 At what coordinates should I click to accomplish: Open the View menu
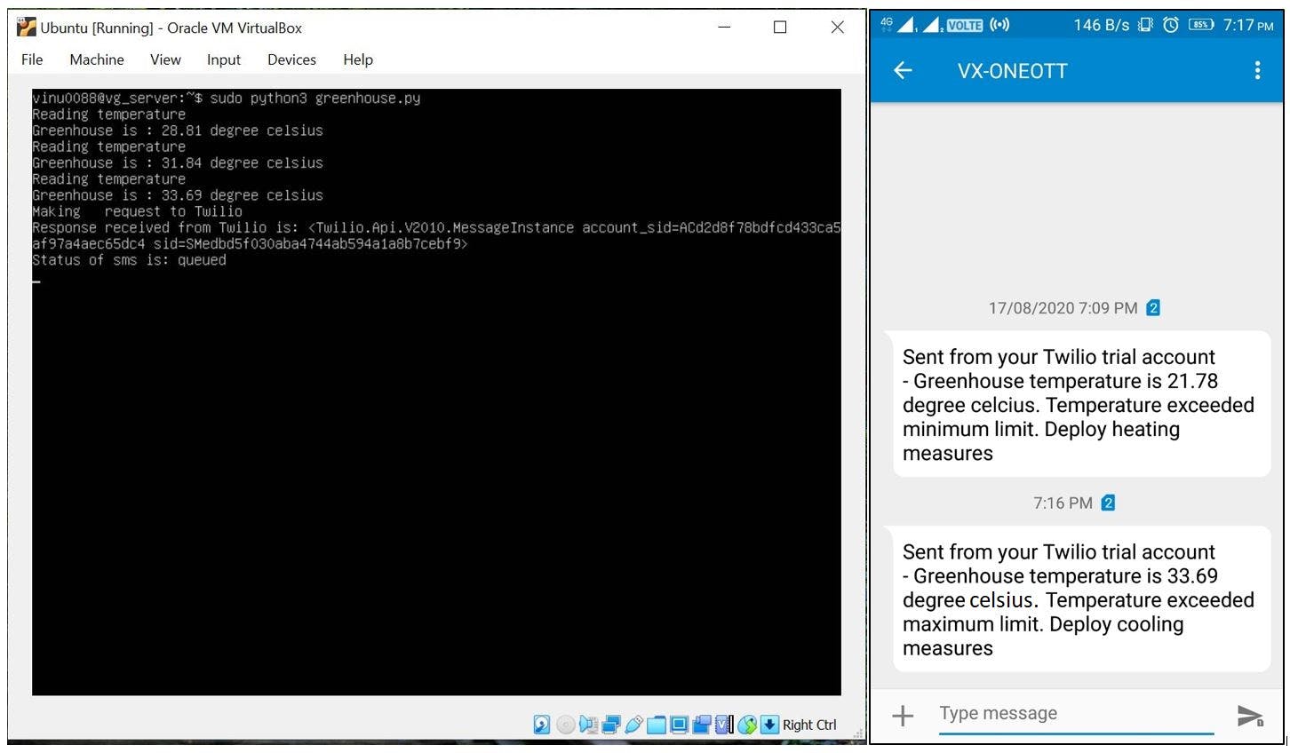[x=165, y=59]
